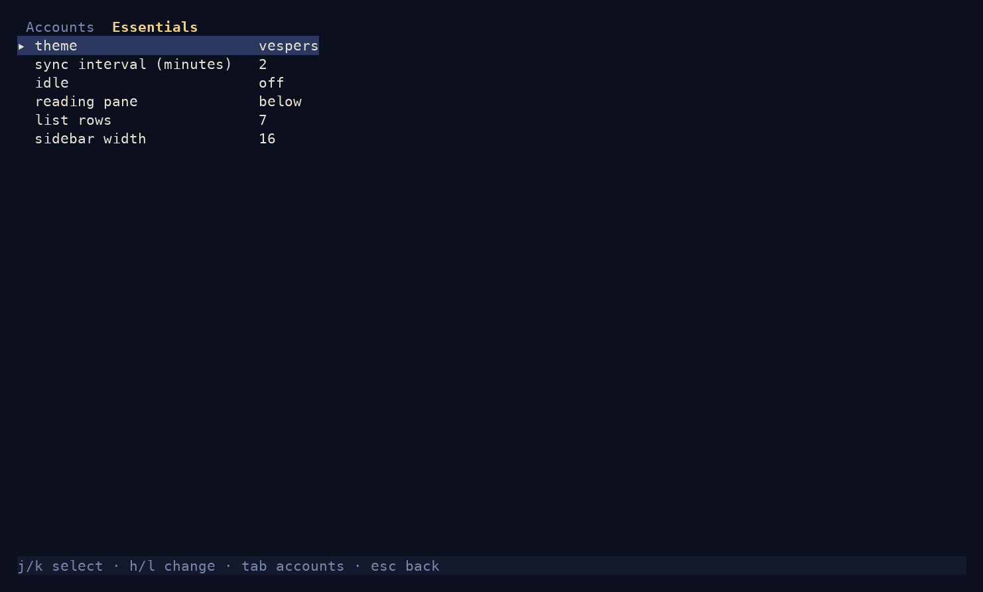The image size is (983, 592).
Task: Click the sync interval value 2
Action: point(263,64)
